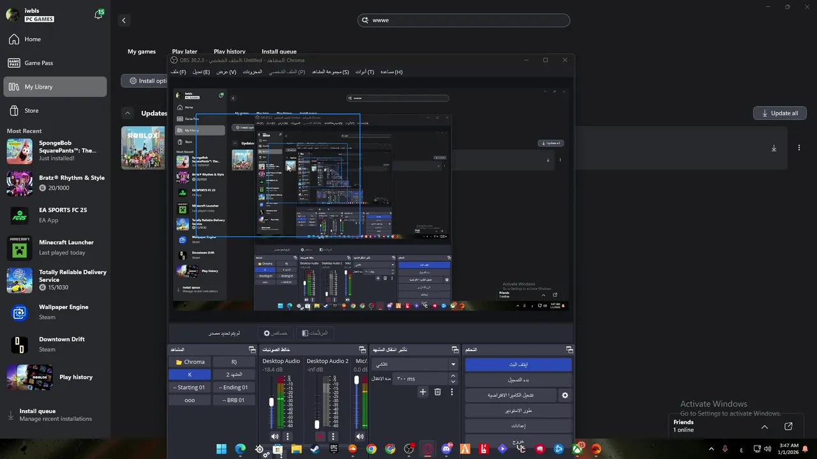The width and height of the screenshot is (817, 459).
Task: Open OBS Scene Collection (مجموعة المشاهد) menu
Action: [330, 72]
